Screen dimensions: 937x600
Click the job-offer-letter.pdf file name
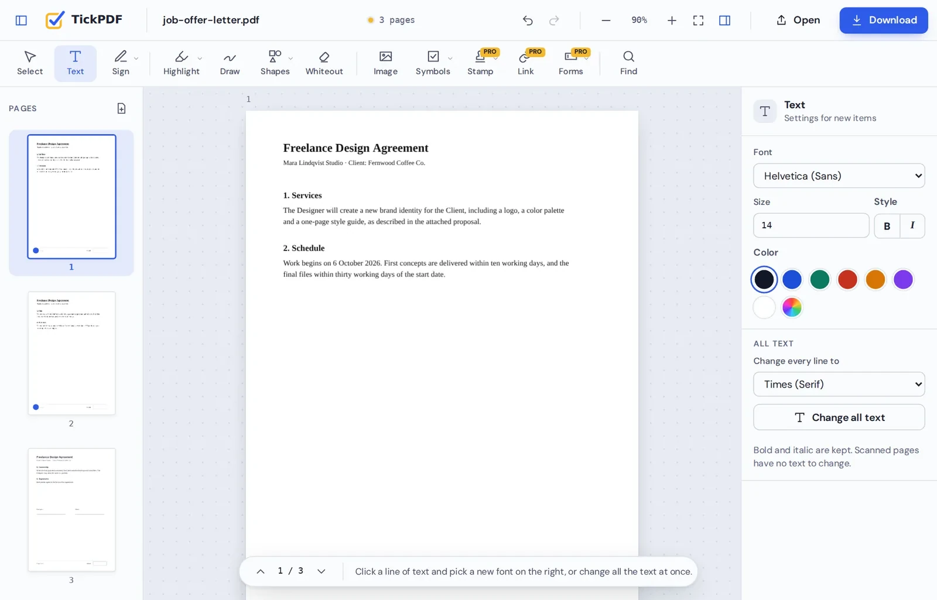(x=211, y=20)
